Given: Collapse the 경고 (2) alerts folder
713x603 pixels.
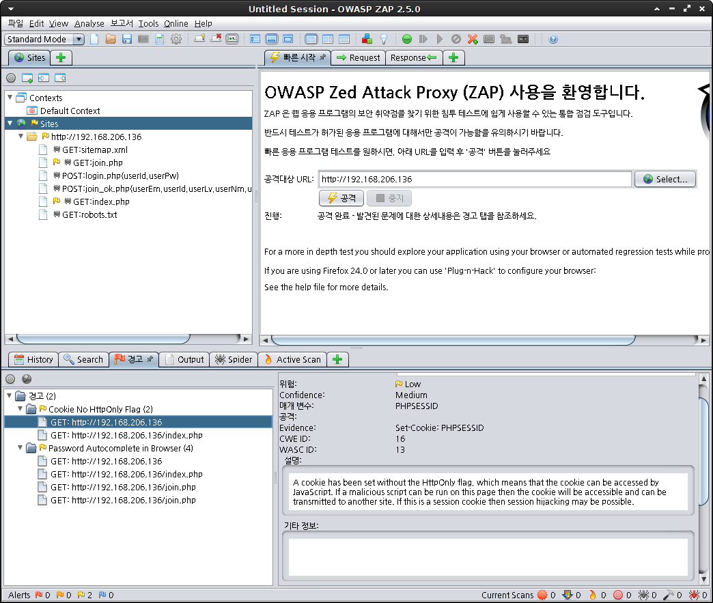Looking at the screenshot, I should pyautogui.click(x=9, y=395).
